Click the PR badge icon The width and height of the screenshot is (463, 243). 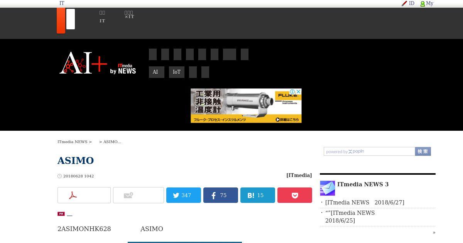point(61,214)
